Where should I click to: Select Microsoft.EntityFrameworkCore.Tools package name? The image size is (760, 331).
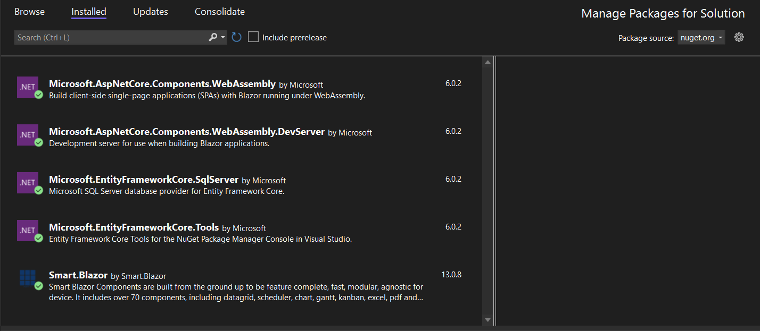(134, 227)
